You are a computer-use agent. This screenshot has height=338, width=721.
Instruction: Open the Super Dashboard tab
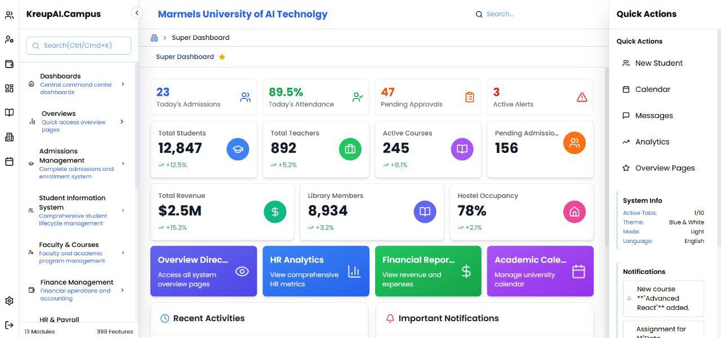[x=185, y=57]
